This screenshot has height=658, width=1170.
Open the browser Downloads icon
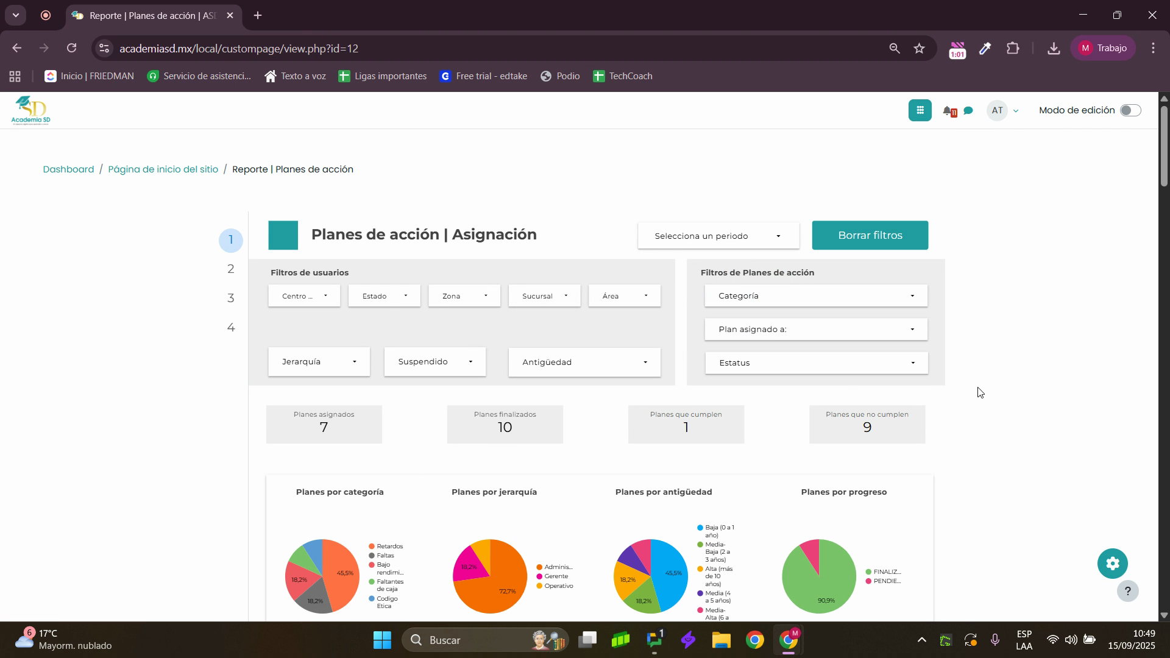click(1053, 48)
